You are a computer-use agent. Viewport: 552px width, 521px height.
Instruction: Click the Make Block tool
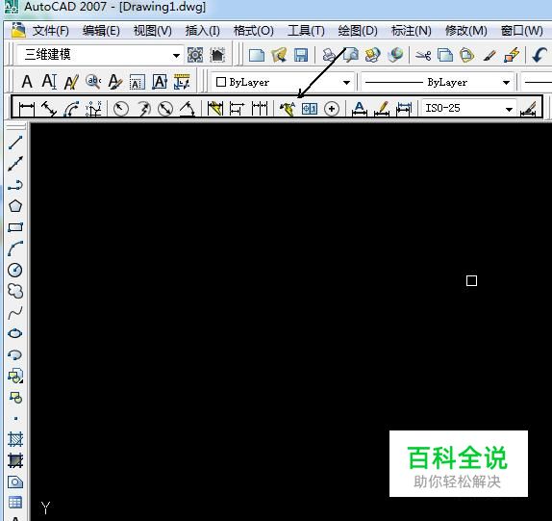15,398
